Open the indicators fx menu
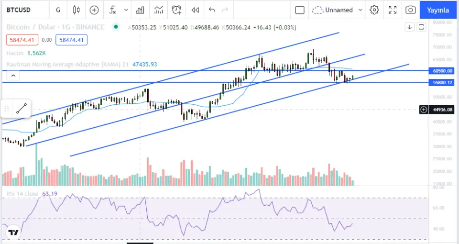 113,10
